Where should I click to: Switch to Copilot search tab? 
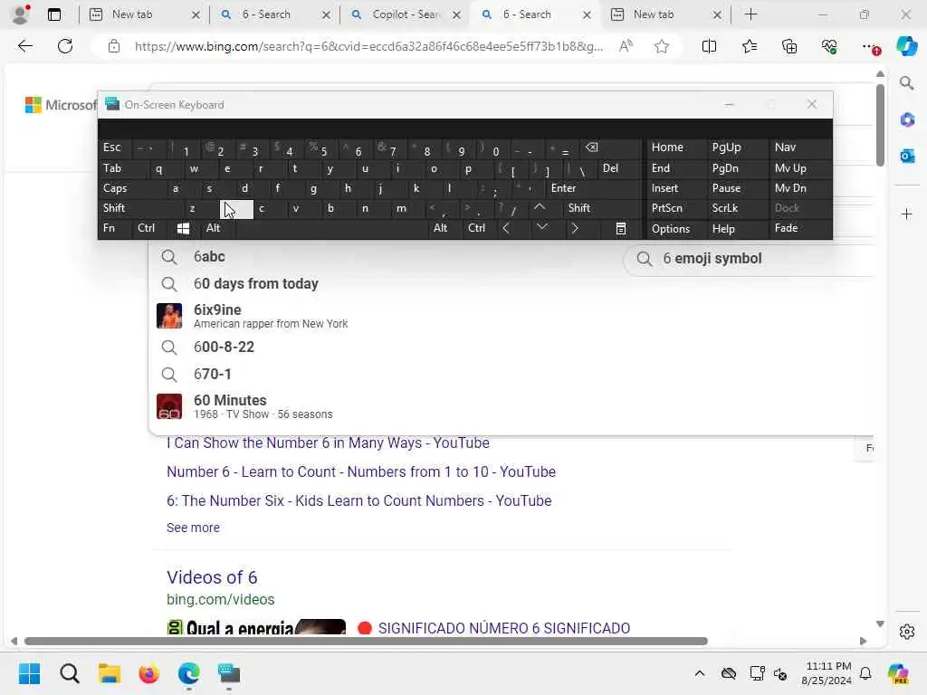(405, 14)
